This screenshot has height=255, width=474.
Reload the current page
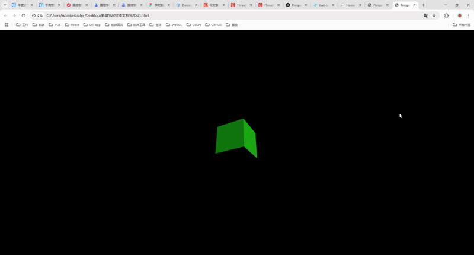coord(23,15)
